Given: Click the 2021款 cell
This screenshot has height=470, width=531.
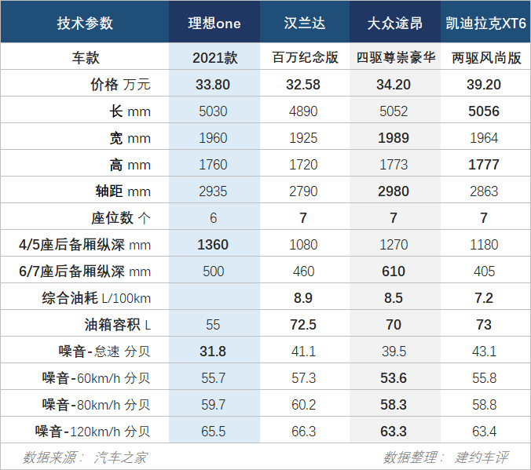Looking at the screenshot, I should pos(215,57).
